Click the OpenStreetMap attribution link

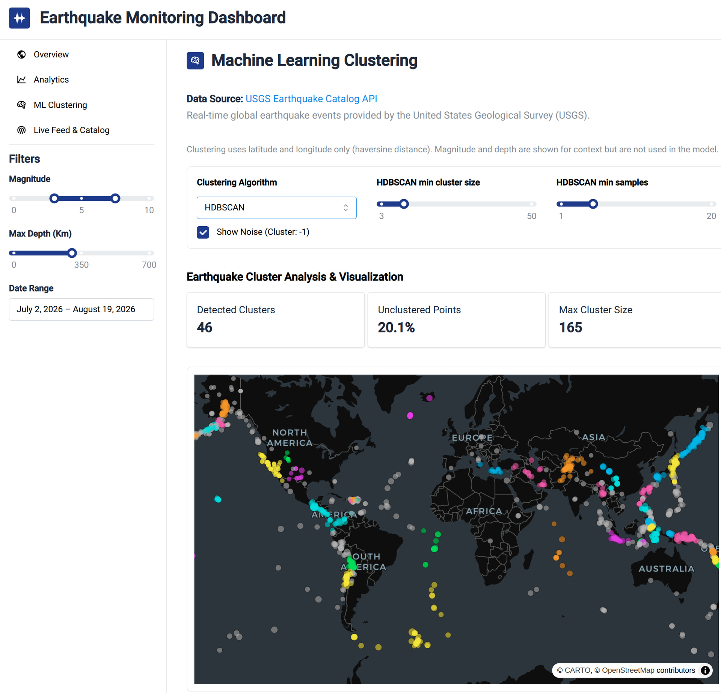[628, 670]
